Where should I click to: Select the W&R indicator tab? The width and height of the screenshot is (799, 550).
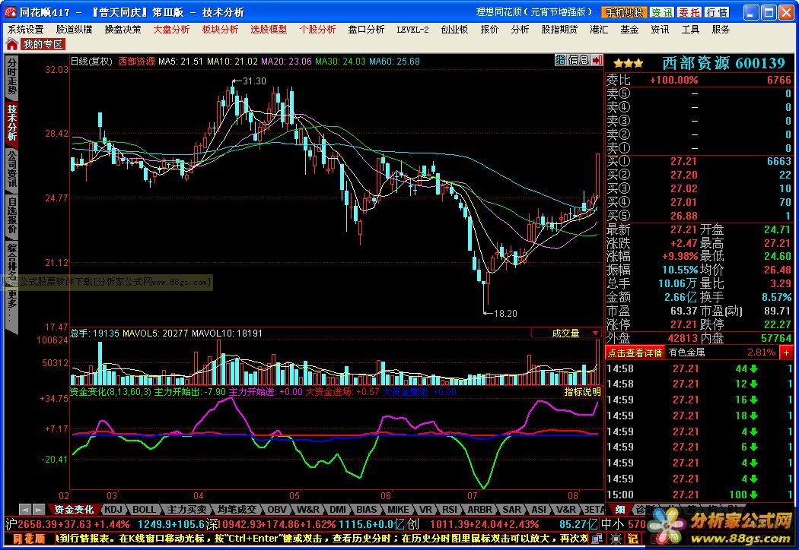click(x=308, y=509)
